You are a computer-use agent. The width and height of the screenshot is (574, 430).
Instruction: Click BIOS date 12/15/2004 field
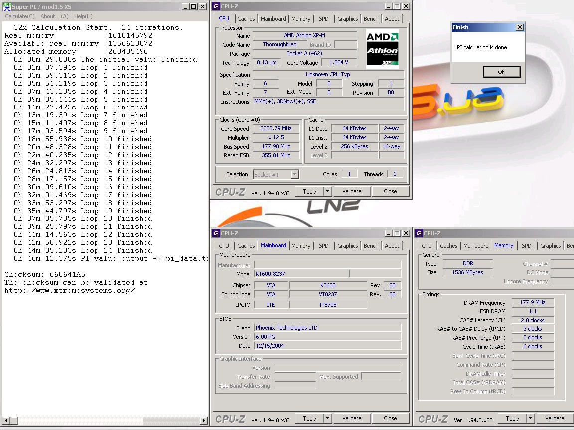327,346
